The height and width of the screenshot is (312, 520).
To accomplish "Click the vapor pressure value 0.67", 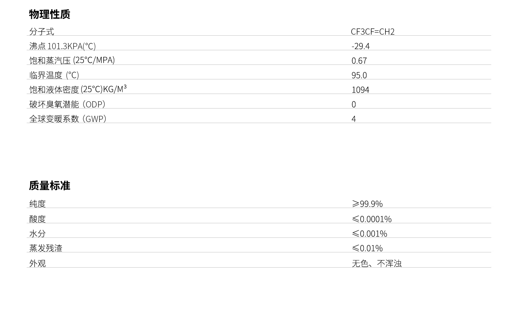I will tap(359, 61).
